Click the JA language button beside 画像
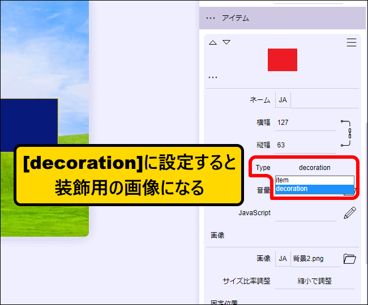368x305 pixels. click(x=283, y=259)
